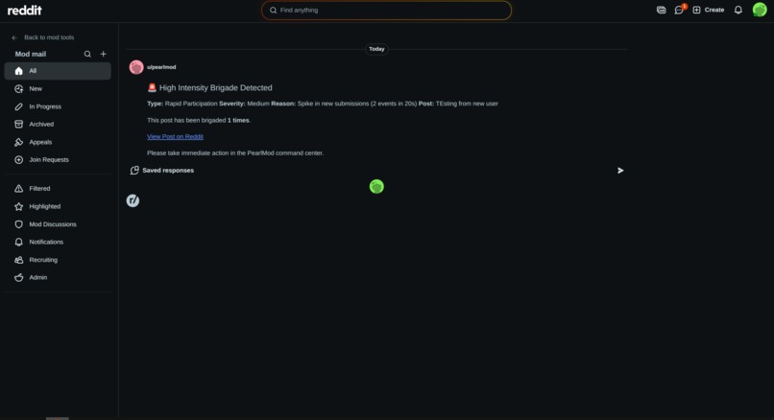
Task: Open chat icon with notification badge
Action: 680,10
